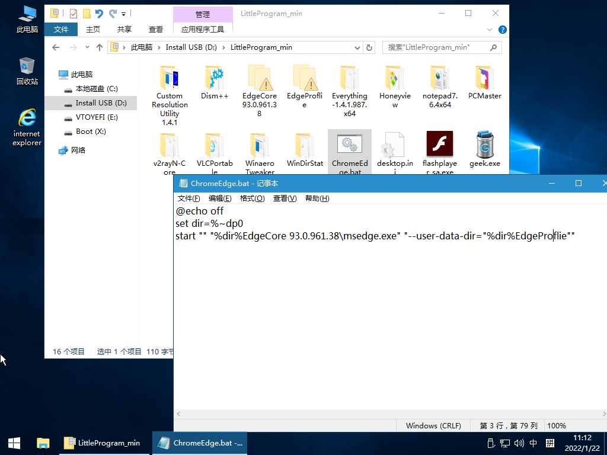Click File Explorer pinned taskbar icon
Screen dimensions: 607x455
point(43,443)
